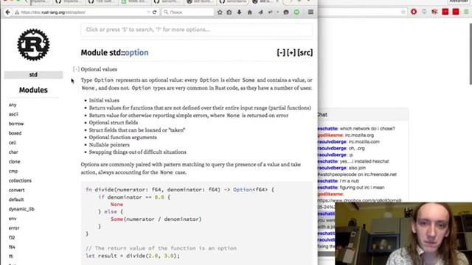Click the paper-plane send icon in toolbar
The height and width of the screenshot is (265, 472).
(260, 13)
